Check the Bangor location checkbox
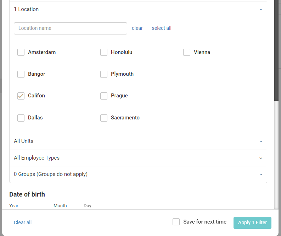 click(21, 74)
